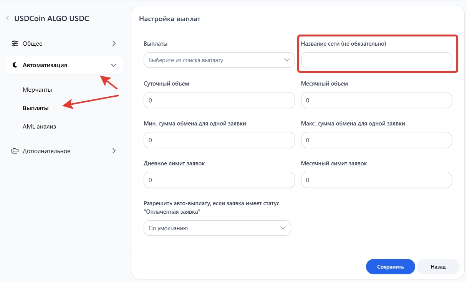Open the auto-payout status dropdown По умолчанию

217,228
